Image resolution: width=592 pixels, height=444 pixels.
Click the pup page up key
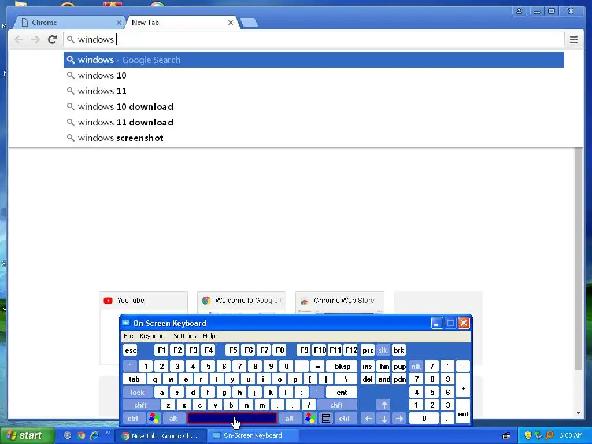coord(399,366)
